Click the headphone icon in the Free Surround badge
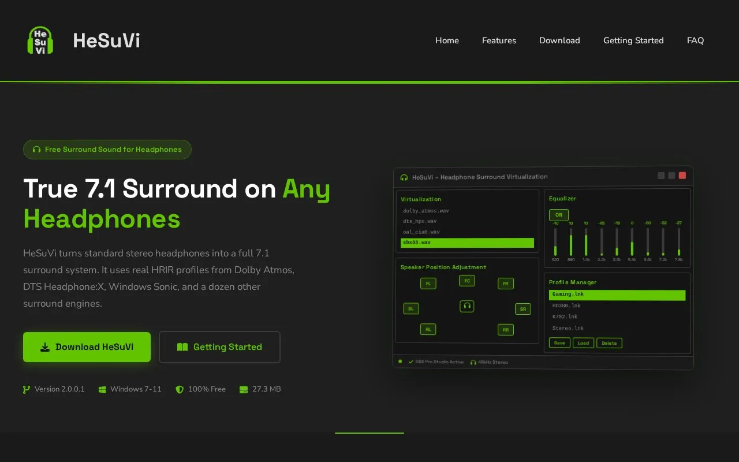 (x=37, y=150)
